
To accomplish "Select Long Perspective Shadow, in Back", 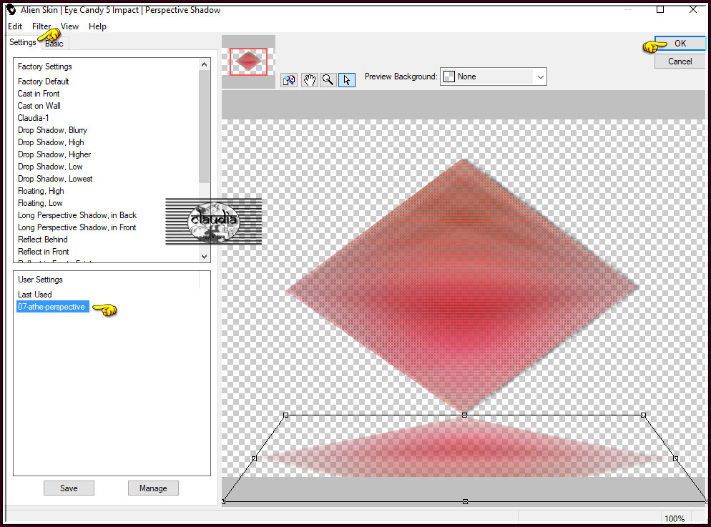I will pyautogui.click(x=77, y=215).
